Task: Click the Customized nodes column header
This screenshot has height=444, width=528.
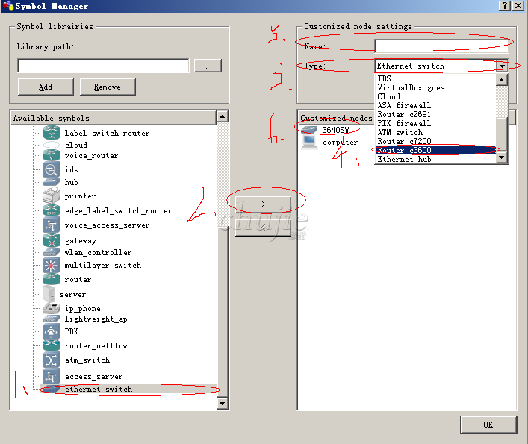Action: [337, 118]
